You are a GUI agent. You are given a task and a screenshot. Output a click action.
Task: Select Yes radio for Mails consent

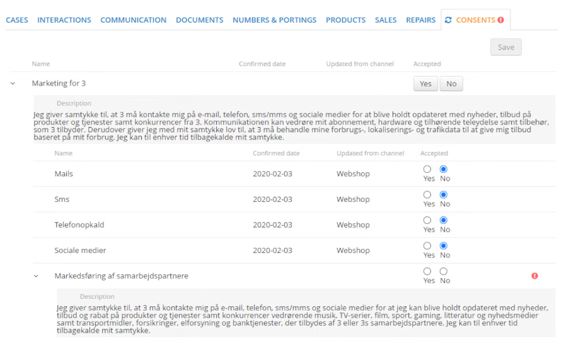click(x=427, y=169)
